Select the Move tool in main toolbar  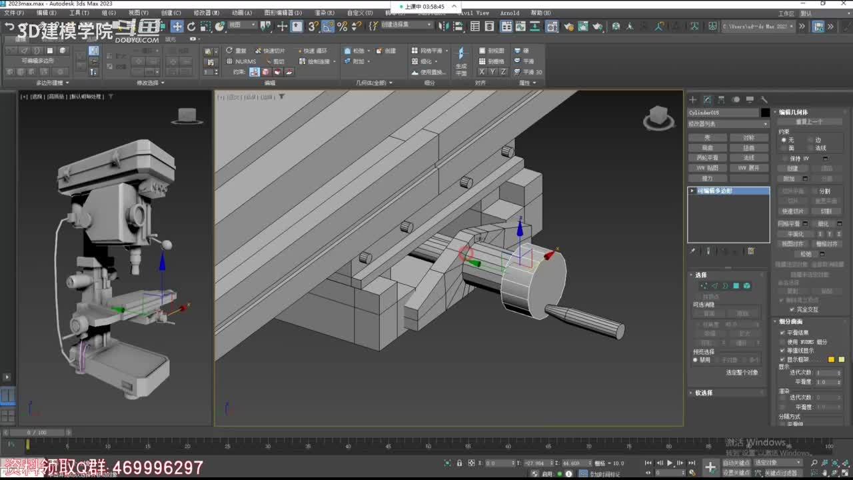[x=177, y=27]
